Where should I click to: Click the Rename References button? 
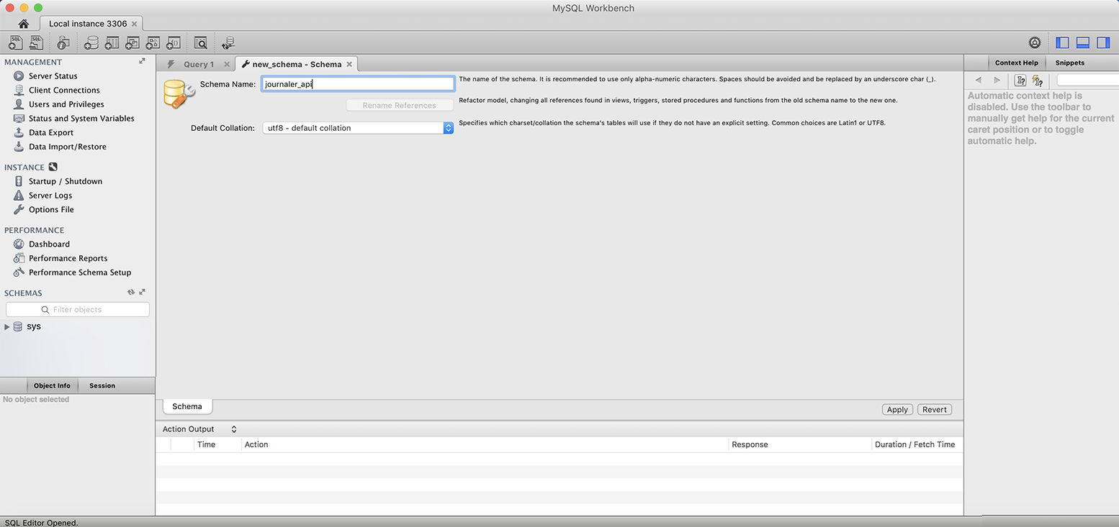(x=400, y=105)
